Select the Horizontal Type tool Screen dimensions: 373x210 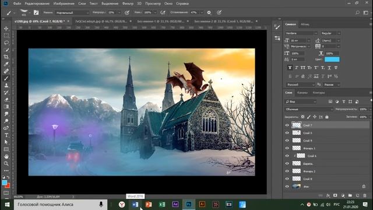tap(6, 135)
